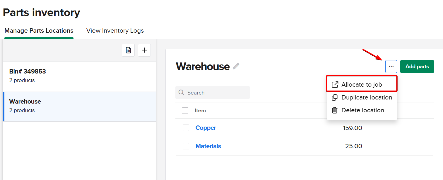This screenshot has width=443, height=180.
Task: Toggle the Materials row checkbox
Action: 186,146
